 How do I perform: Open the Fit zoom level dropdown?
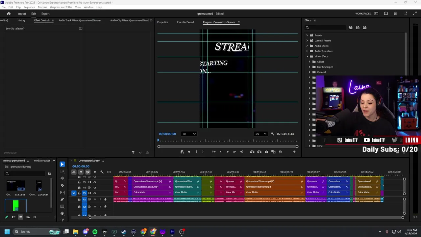189,134
